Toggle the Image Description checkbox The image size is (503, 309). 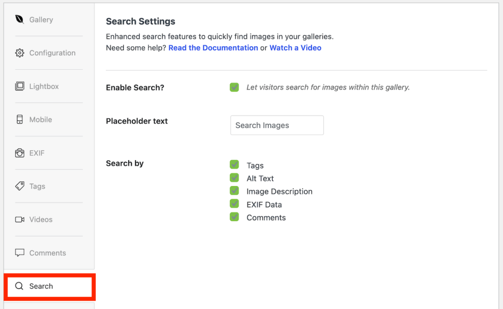coord(234,191)
